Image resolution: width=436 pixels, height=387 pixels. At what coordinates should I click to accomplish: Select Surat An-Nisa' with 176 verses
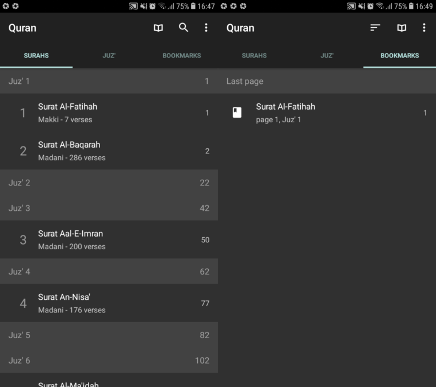109,303
